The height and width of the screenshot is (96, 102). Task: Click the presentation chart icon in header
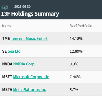5,8
